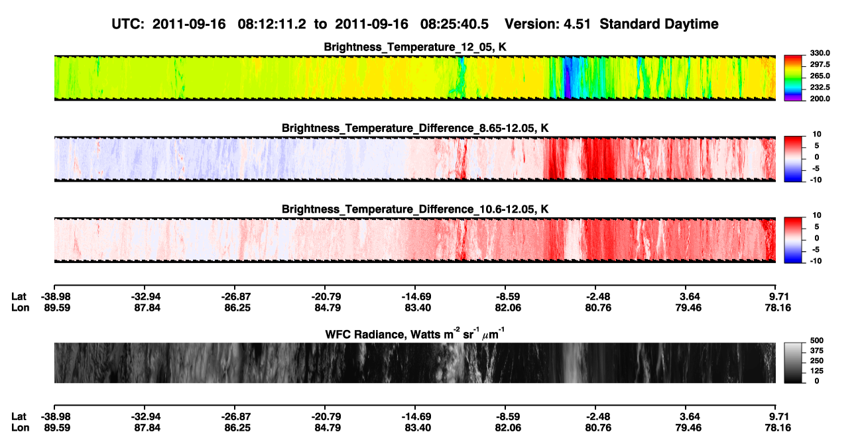Click the '-10' label on 10.6-12.05 colorbar
Viewport: 862px width, 442px height.
pos(816,261)
